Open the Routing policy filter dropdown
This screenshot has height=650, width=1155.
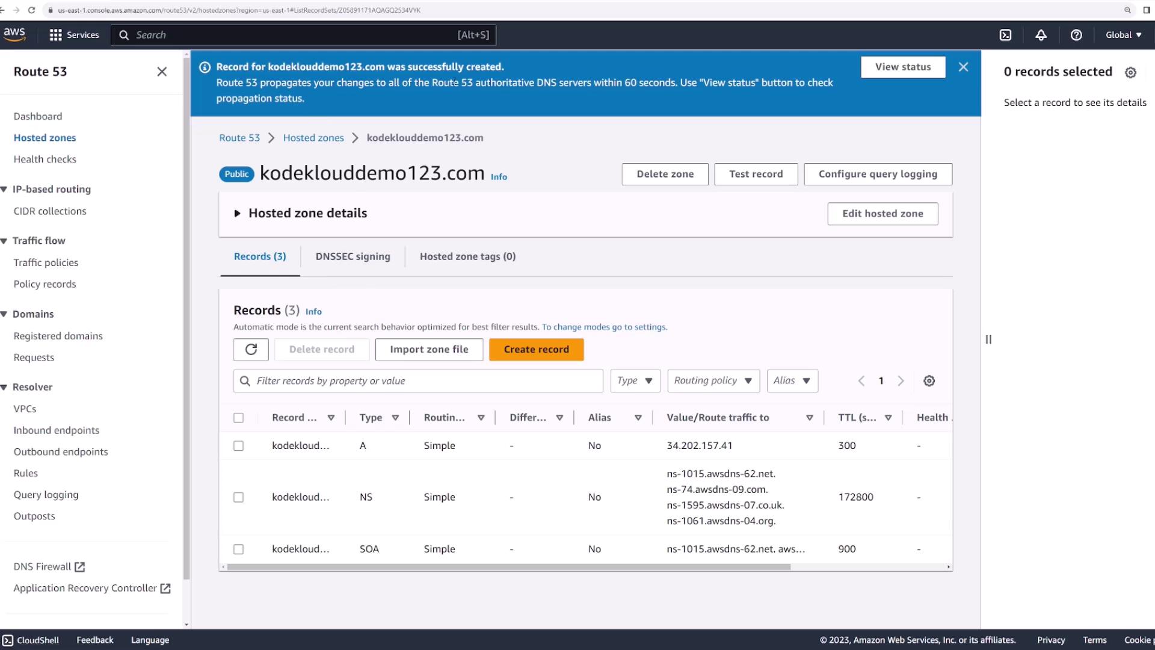tap(713, 381)
